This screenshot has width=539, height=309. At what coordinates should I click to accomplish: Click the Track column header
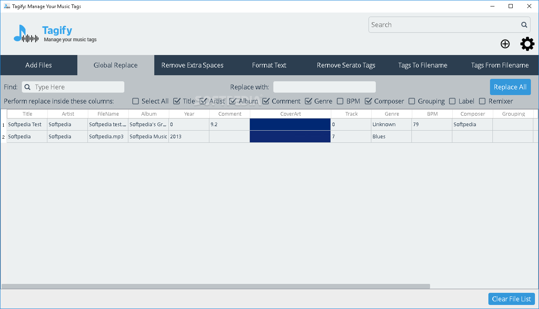(352, 114)
